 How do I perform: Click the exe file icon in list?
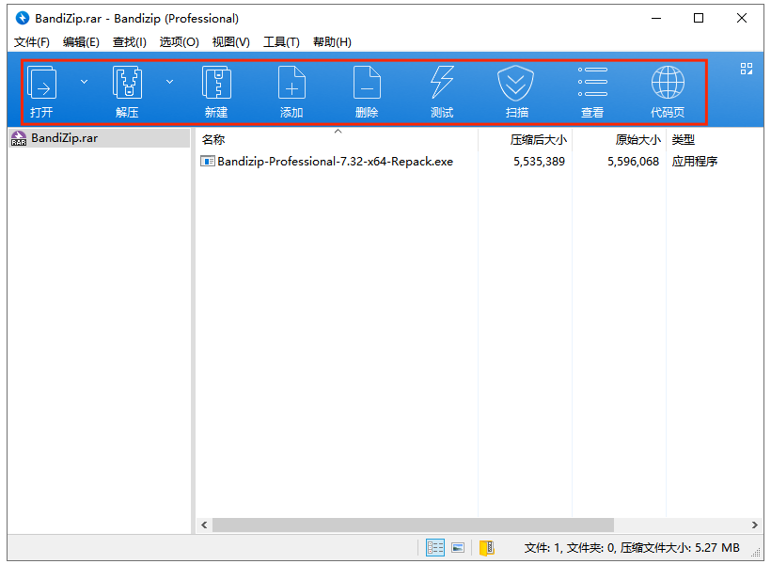[208, 162]
